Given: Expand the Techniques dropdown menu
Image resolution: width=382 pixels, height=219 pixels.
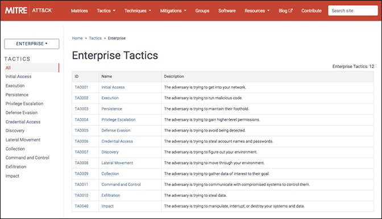Looking at the screenshot, I should coord(138,11).
